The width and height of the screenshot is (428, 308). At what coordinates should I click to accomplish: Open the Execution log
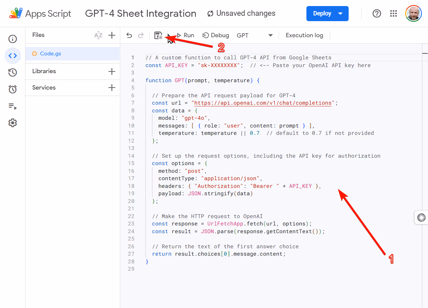[304, 35]
